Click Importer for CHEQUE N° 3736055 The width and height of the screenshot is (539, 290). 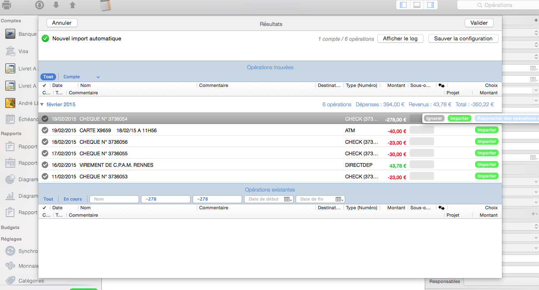tap(487, 153)
